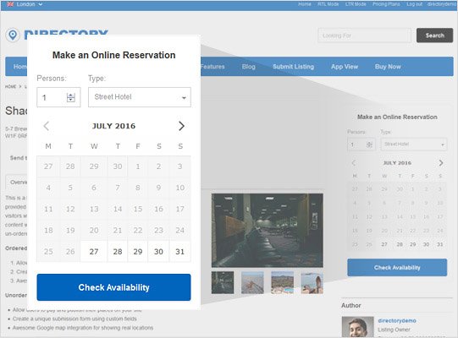Open the sidebar Street Hotel type dropdown
Screen dimensions: 458x338
[414, 144]
